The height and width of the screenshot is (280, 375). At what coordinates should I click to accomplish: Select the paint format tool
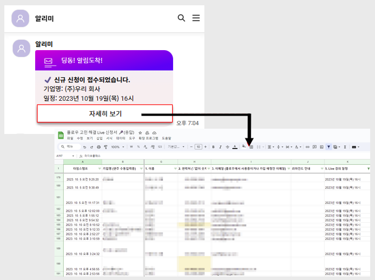click(x=106, y=147)
